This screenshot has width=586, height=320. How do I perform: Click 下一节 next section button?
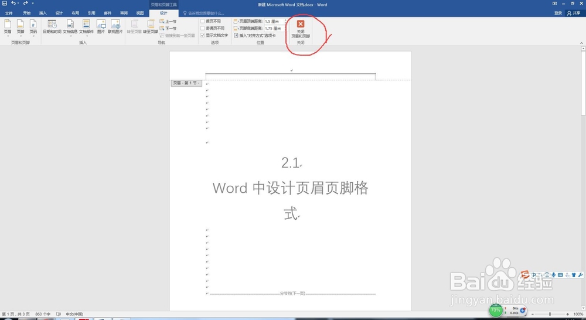point(168,28)
